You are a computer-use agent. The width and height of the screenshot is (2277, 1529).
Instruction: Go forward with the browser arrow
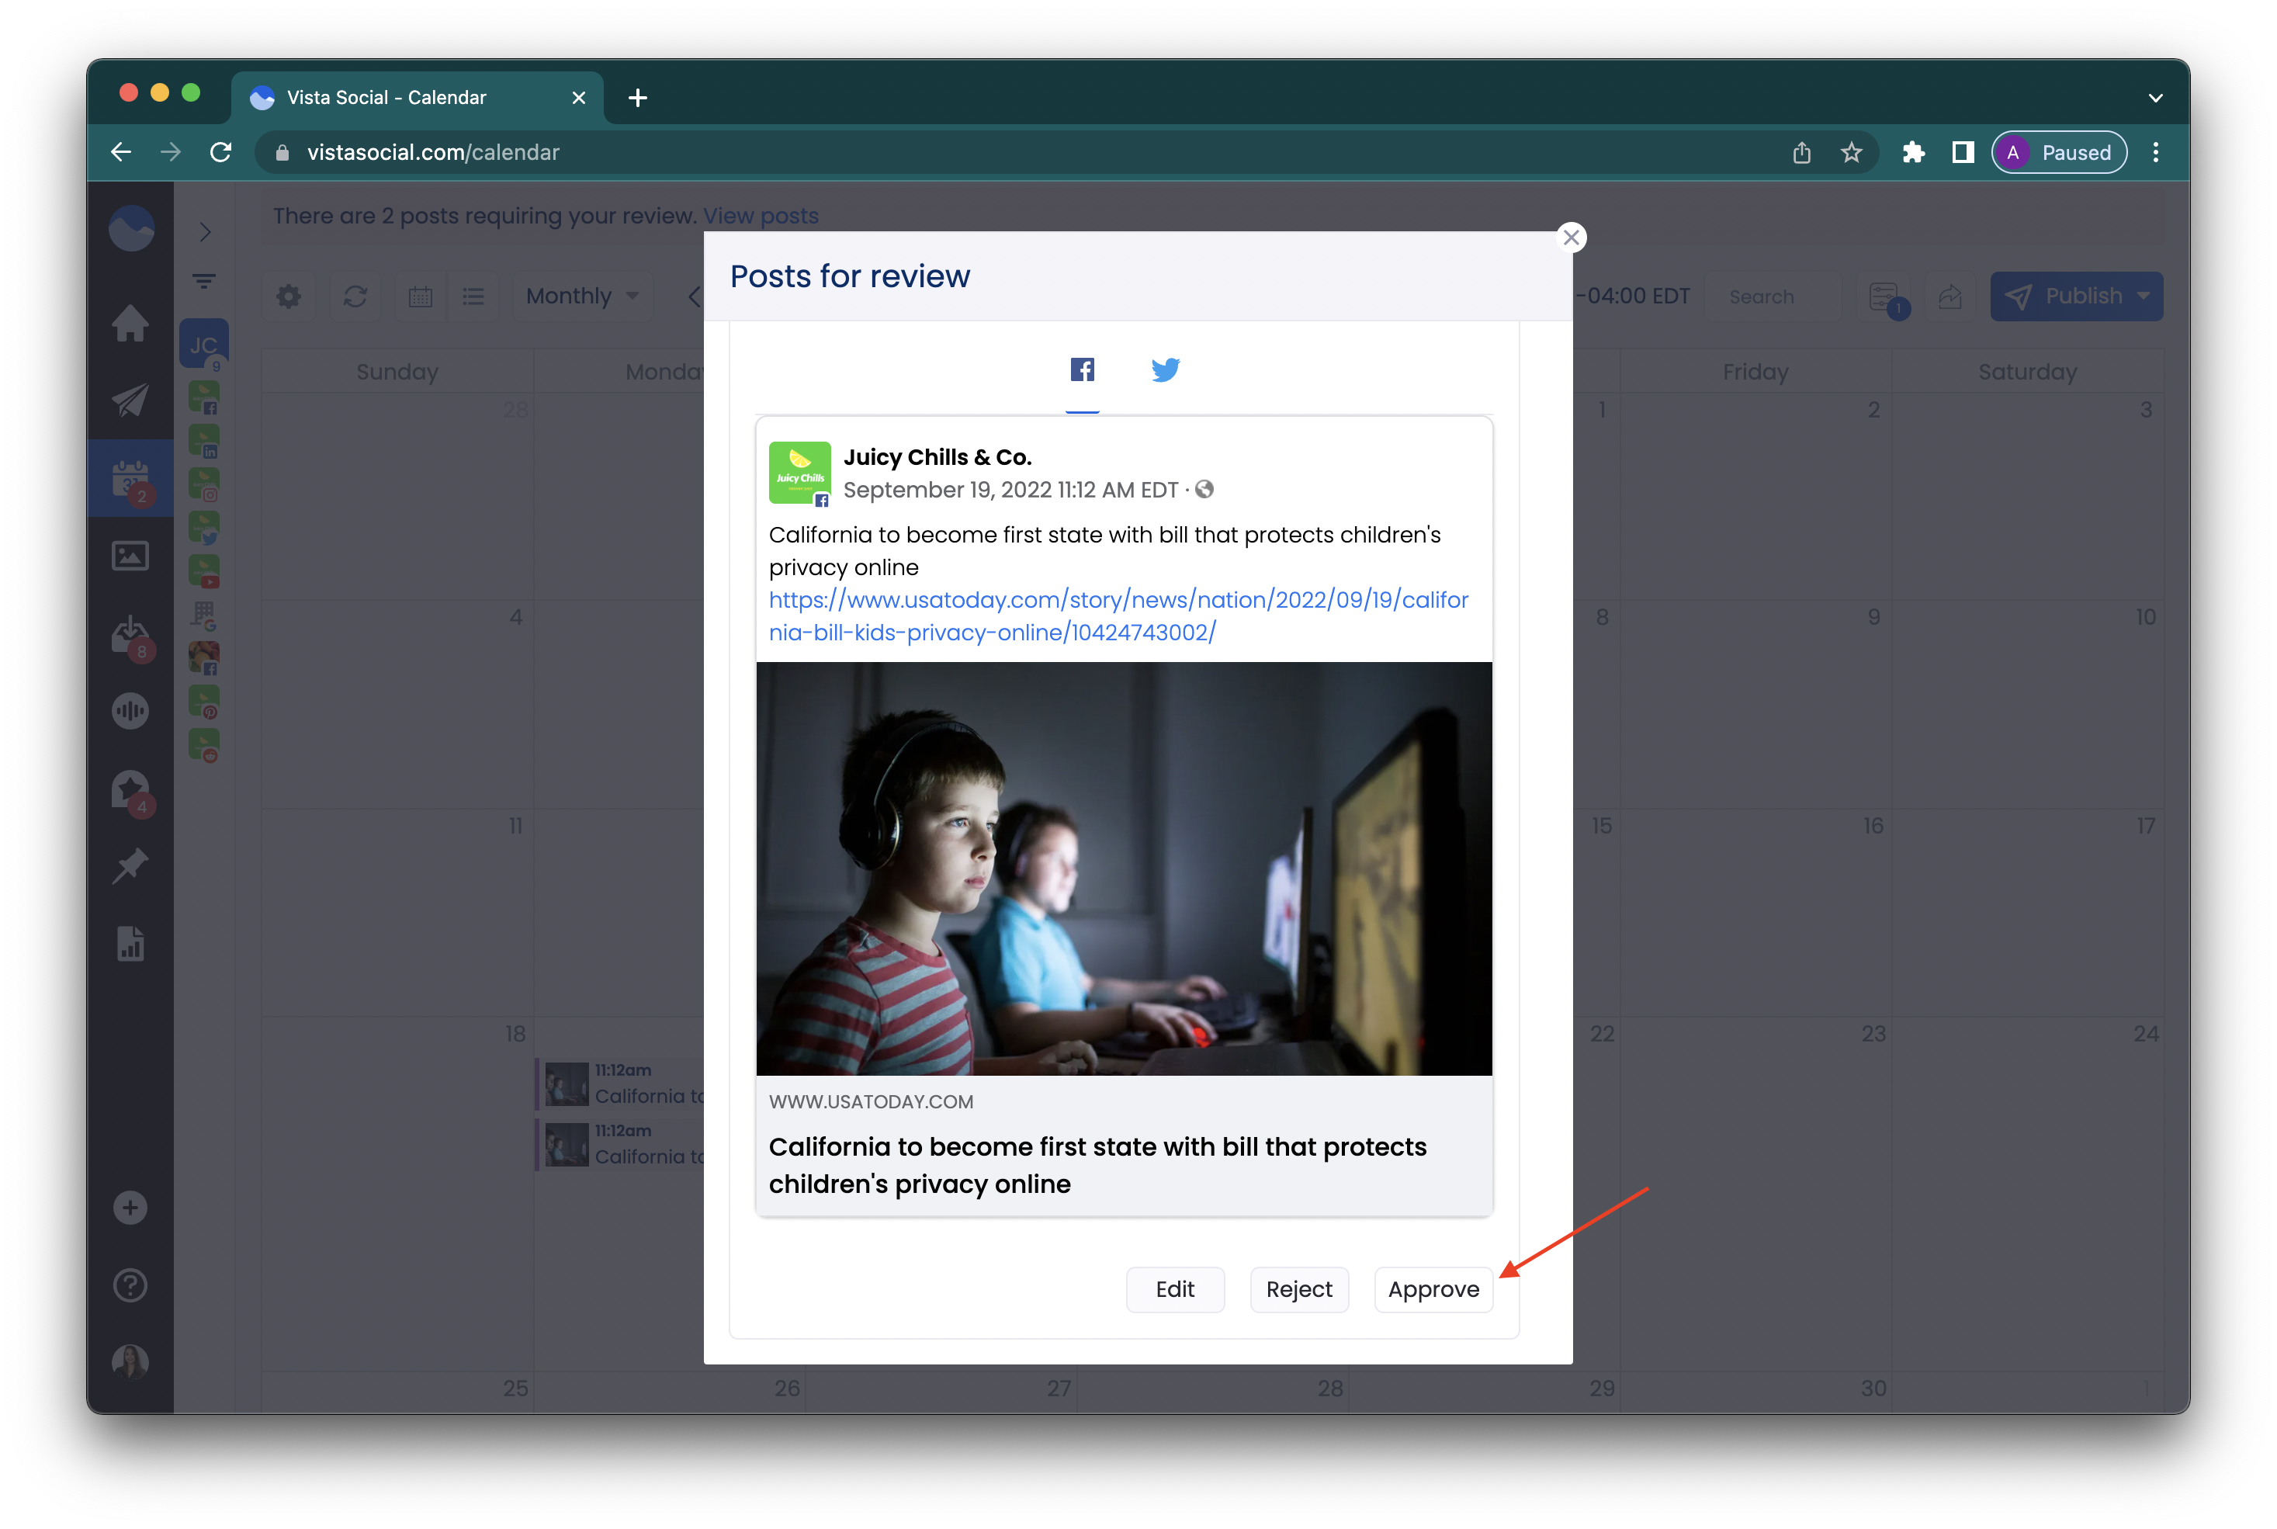tap(171, 152)
